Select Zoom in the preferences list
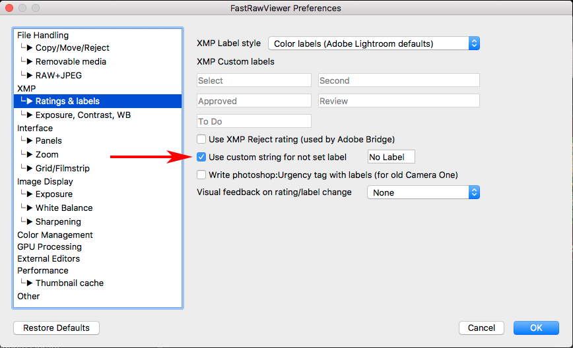 [x=47, y=154]
